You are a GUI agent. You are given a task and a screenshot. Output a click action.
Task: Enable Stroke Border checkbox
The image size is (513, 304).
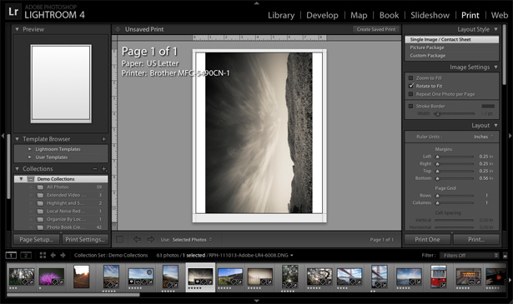(x=410, y=106)
